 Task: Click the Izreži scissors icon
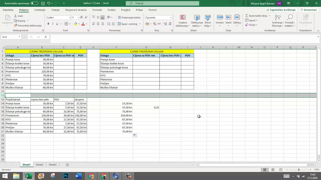(x=16, y=16)
